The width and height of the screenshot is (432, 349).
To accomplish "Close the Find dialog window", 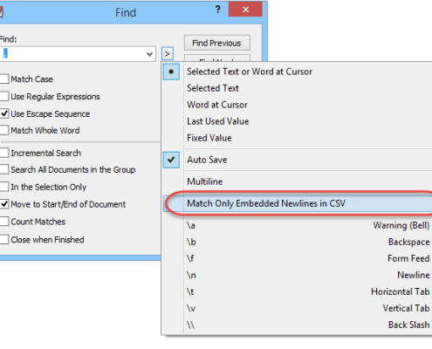I will pyautogui.click(x=245, y=10).
